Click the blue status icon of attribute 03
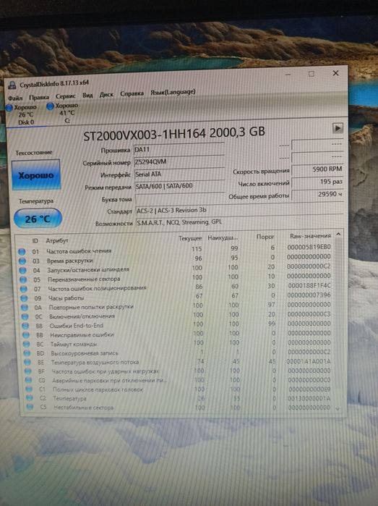 (22, 261)
